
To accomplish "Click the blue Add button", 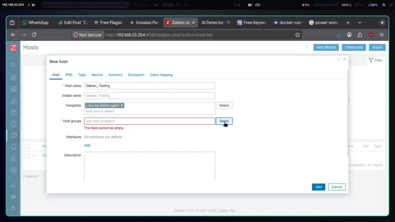I will coord(318,187).
